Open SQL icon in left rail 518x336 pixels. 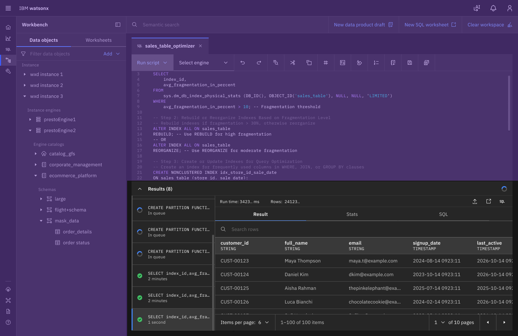click(8, 49)
